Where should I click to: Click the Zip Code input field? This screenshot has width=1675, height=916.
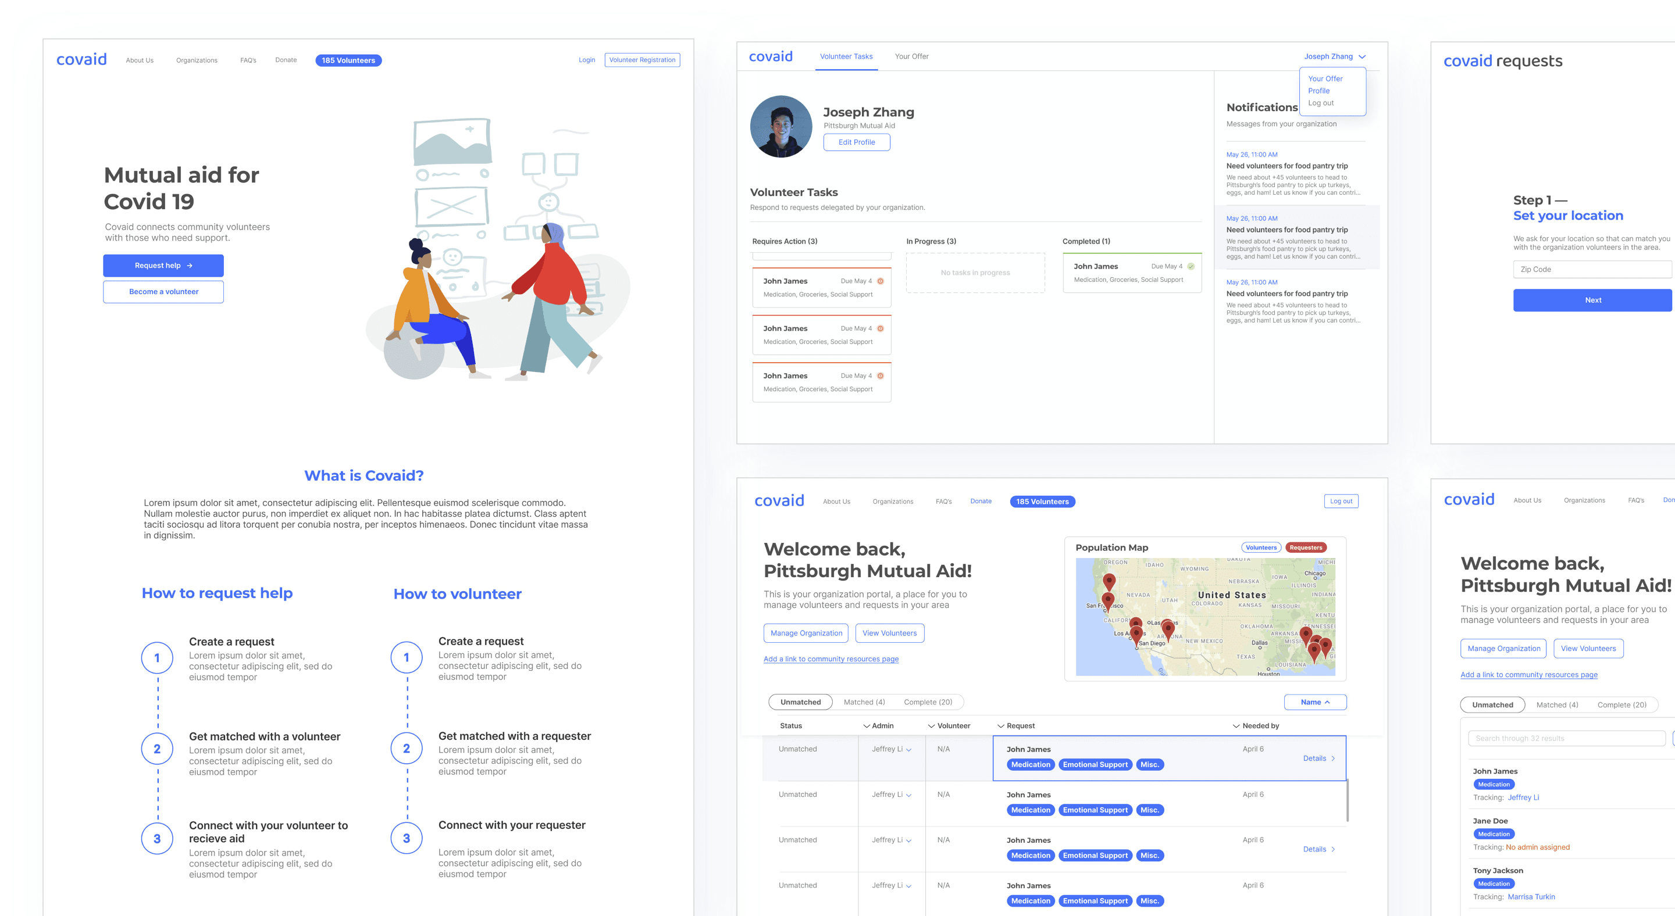(x=1592, y=270)
